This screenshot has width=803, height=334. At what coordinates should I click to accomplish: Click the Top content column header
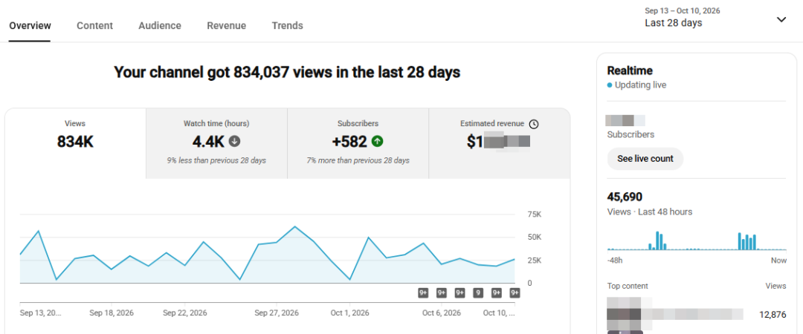point(628,286)
